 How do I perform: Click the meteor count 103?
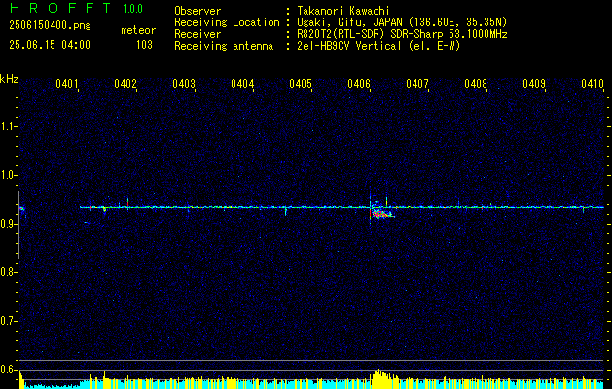pyautogui.click(x=144, y=45)
